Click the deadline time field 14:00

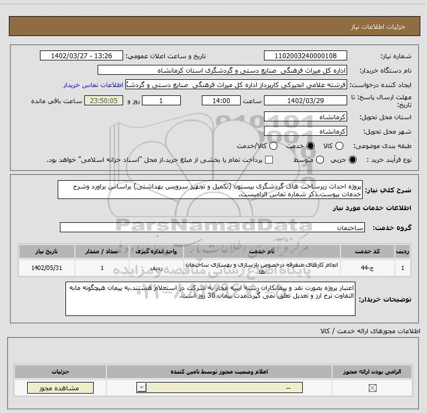click(x=221, y=100)
